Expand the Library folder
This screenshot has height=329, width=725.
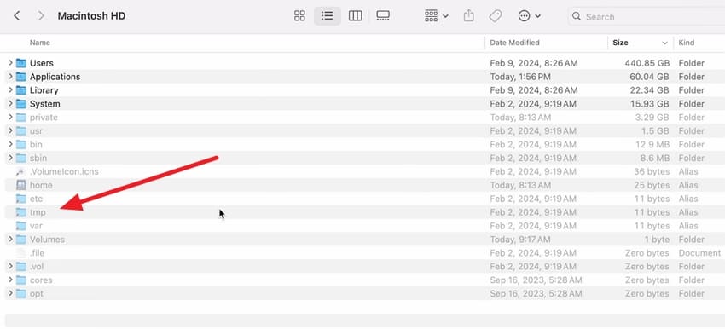coord(10,90)
